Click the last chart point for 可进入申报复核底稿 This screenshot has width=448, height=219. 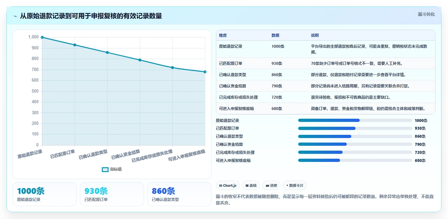(x=205, y=72)
